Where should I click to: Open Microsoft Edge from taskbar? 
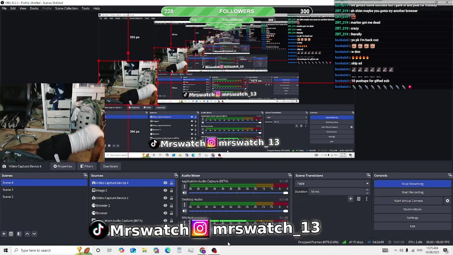pos(168,250)
